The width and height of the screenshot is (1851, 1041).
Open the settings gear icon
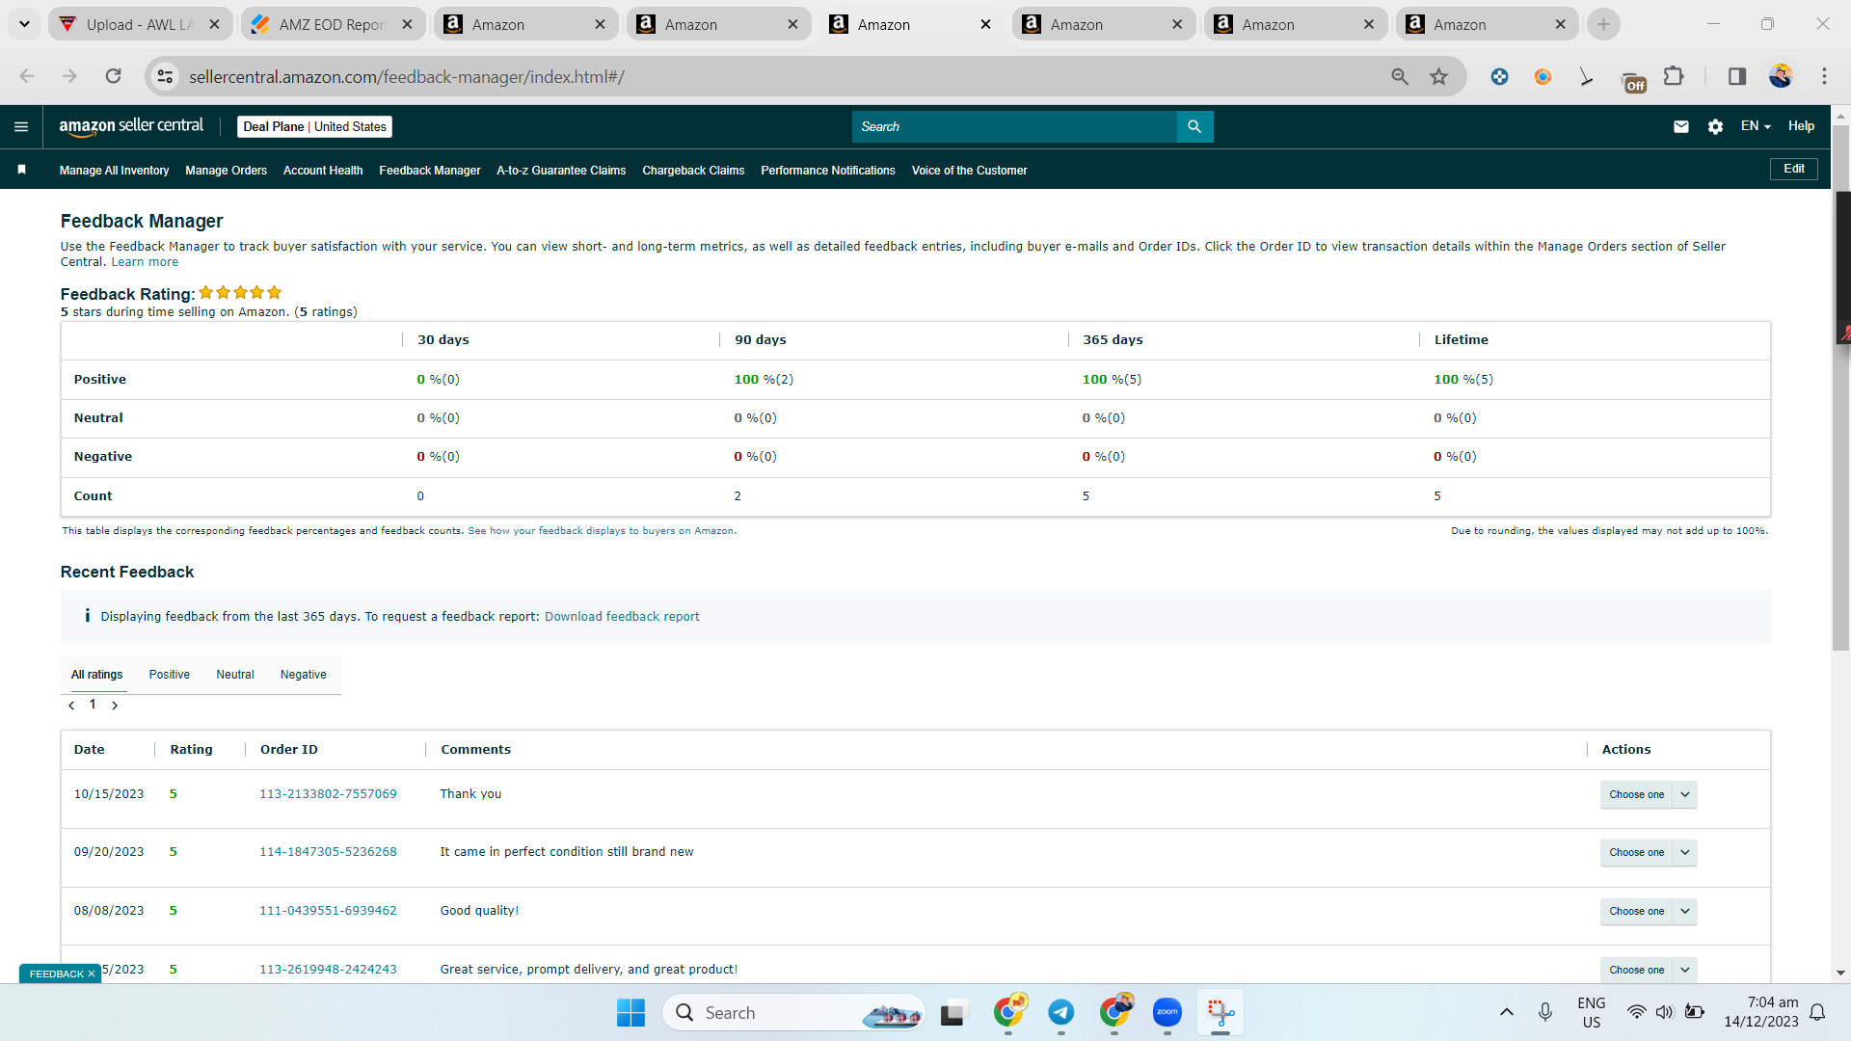tap(1715, 126)
